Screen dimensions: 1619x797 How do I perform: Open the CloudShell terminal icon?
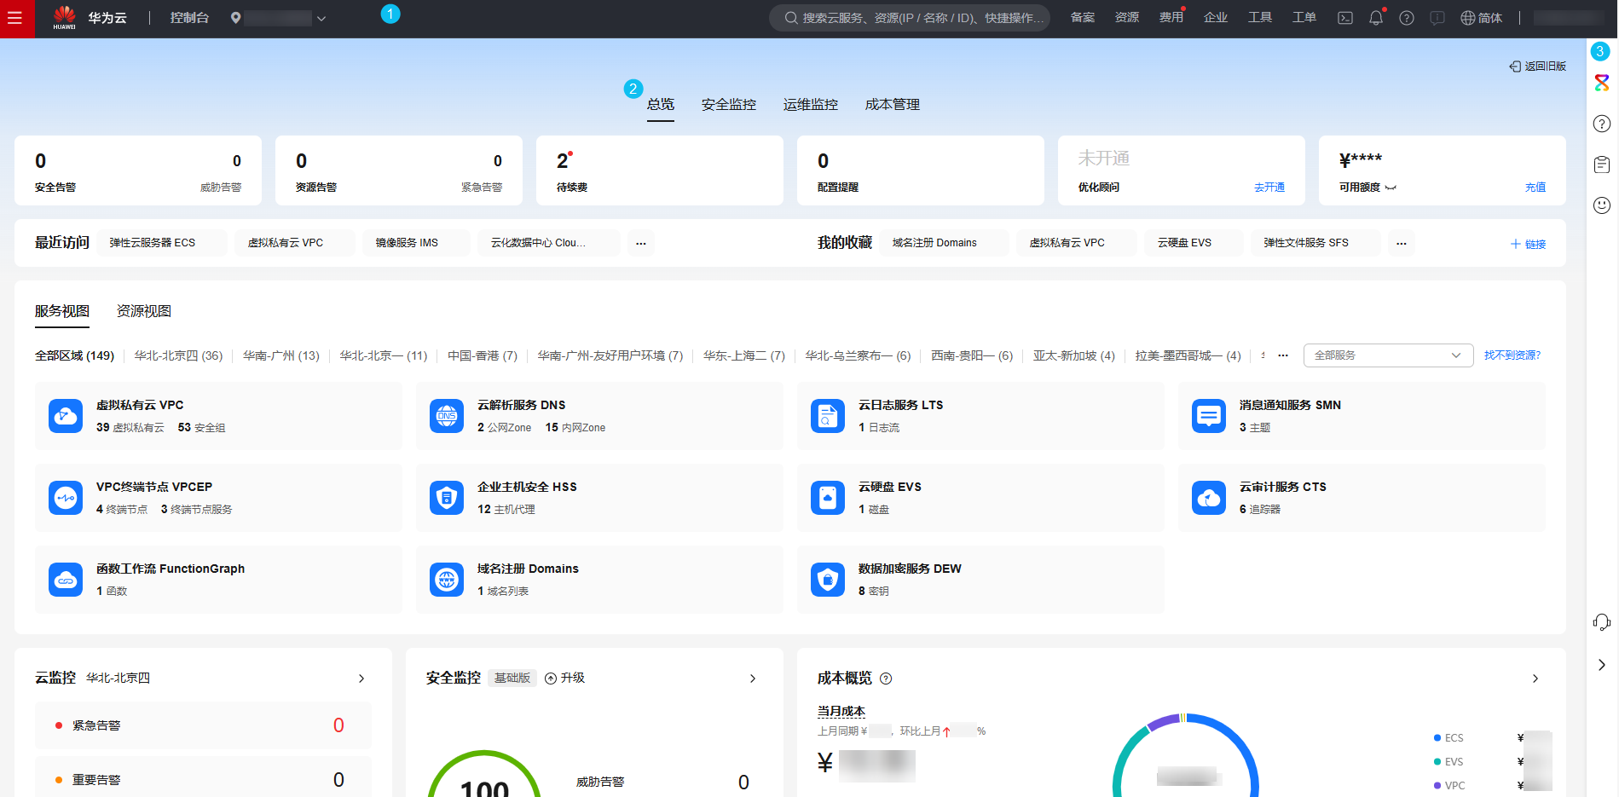tap(1345, 18)
